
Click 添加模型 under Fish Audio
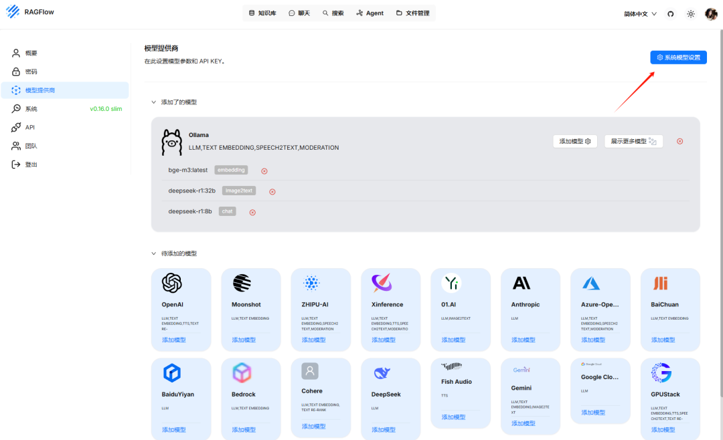pos(453,417)
